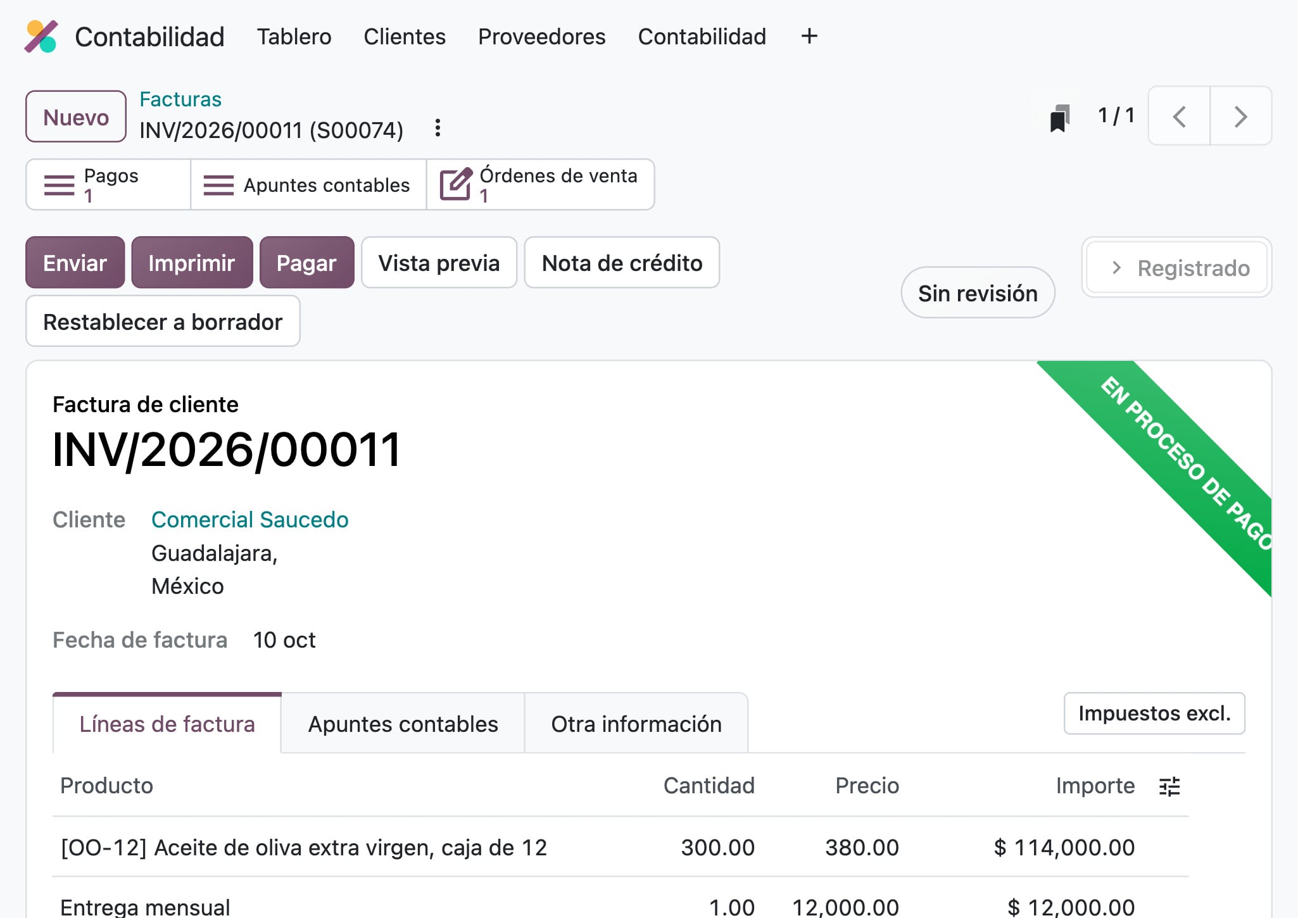Click the Nuevo button
The image size is (1298, 918).
point(76,117)
